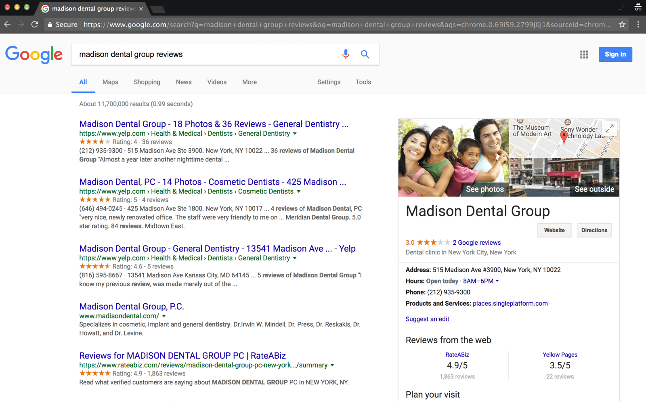
Task: Click the 'Rating: 4 - 36 reviews' text
Action: (142, 142)
